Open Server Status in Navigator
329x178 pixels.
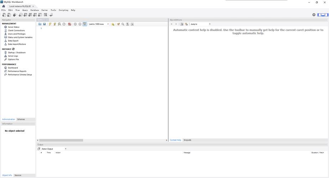[14, 27]
